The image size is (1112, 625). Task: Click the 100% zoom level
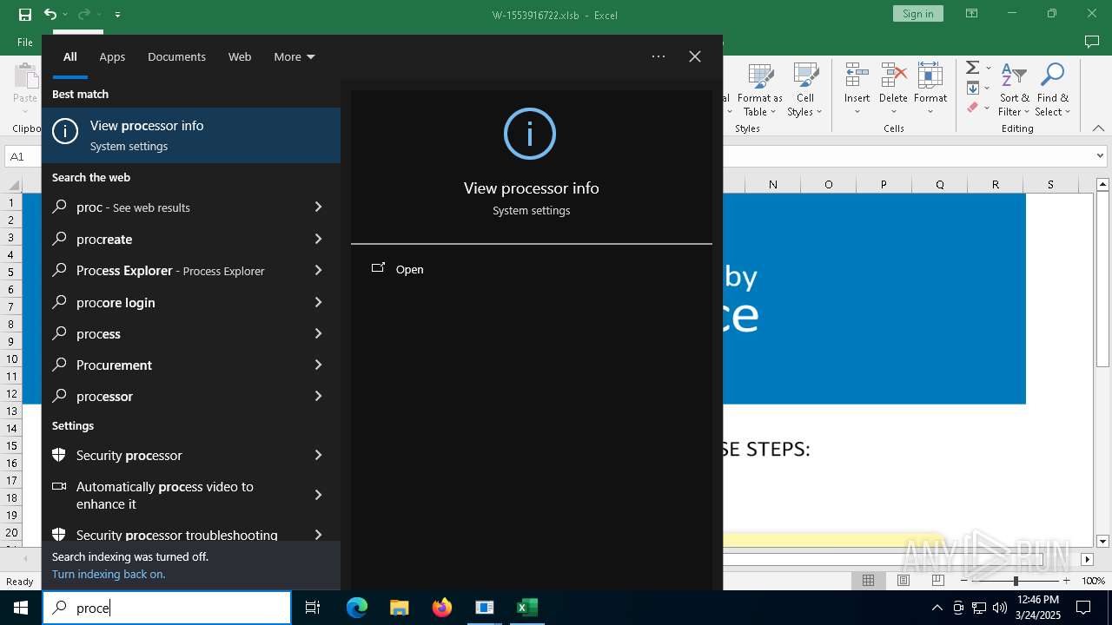1093,581
